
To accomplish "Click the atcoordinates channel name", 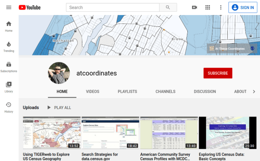I will (97, 73).
